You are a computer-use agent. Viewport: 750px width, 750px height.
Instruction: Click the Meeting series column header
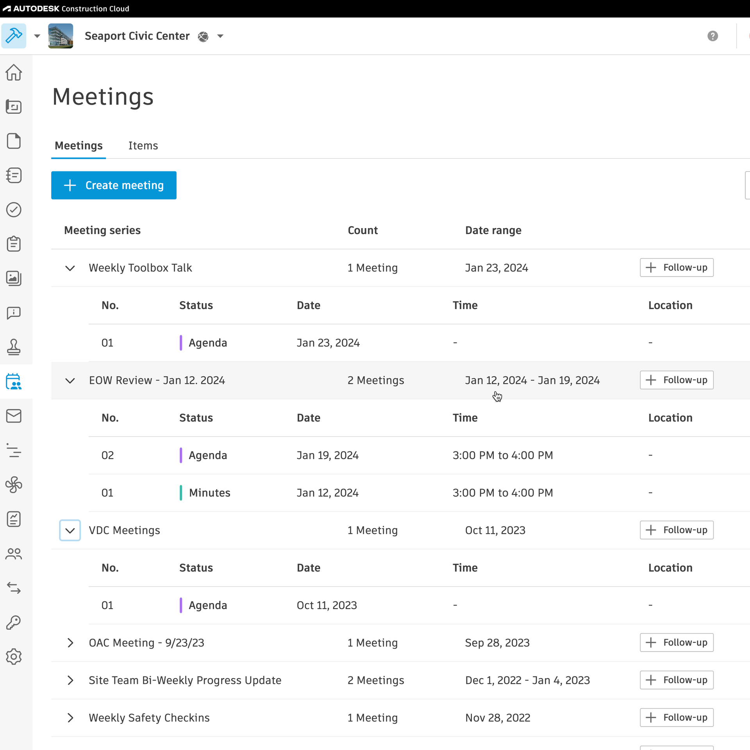pyautogui.click(x=102, y=230)
